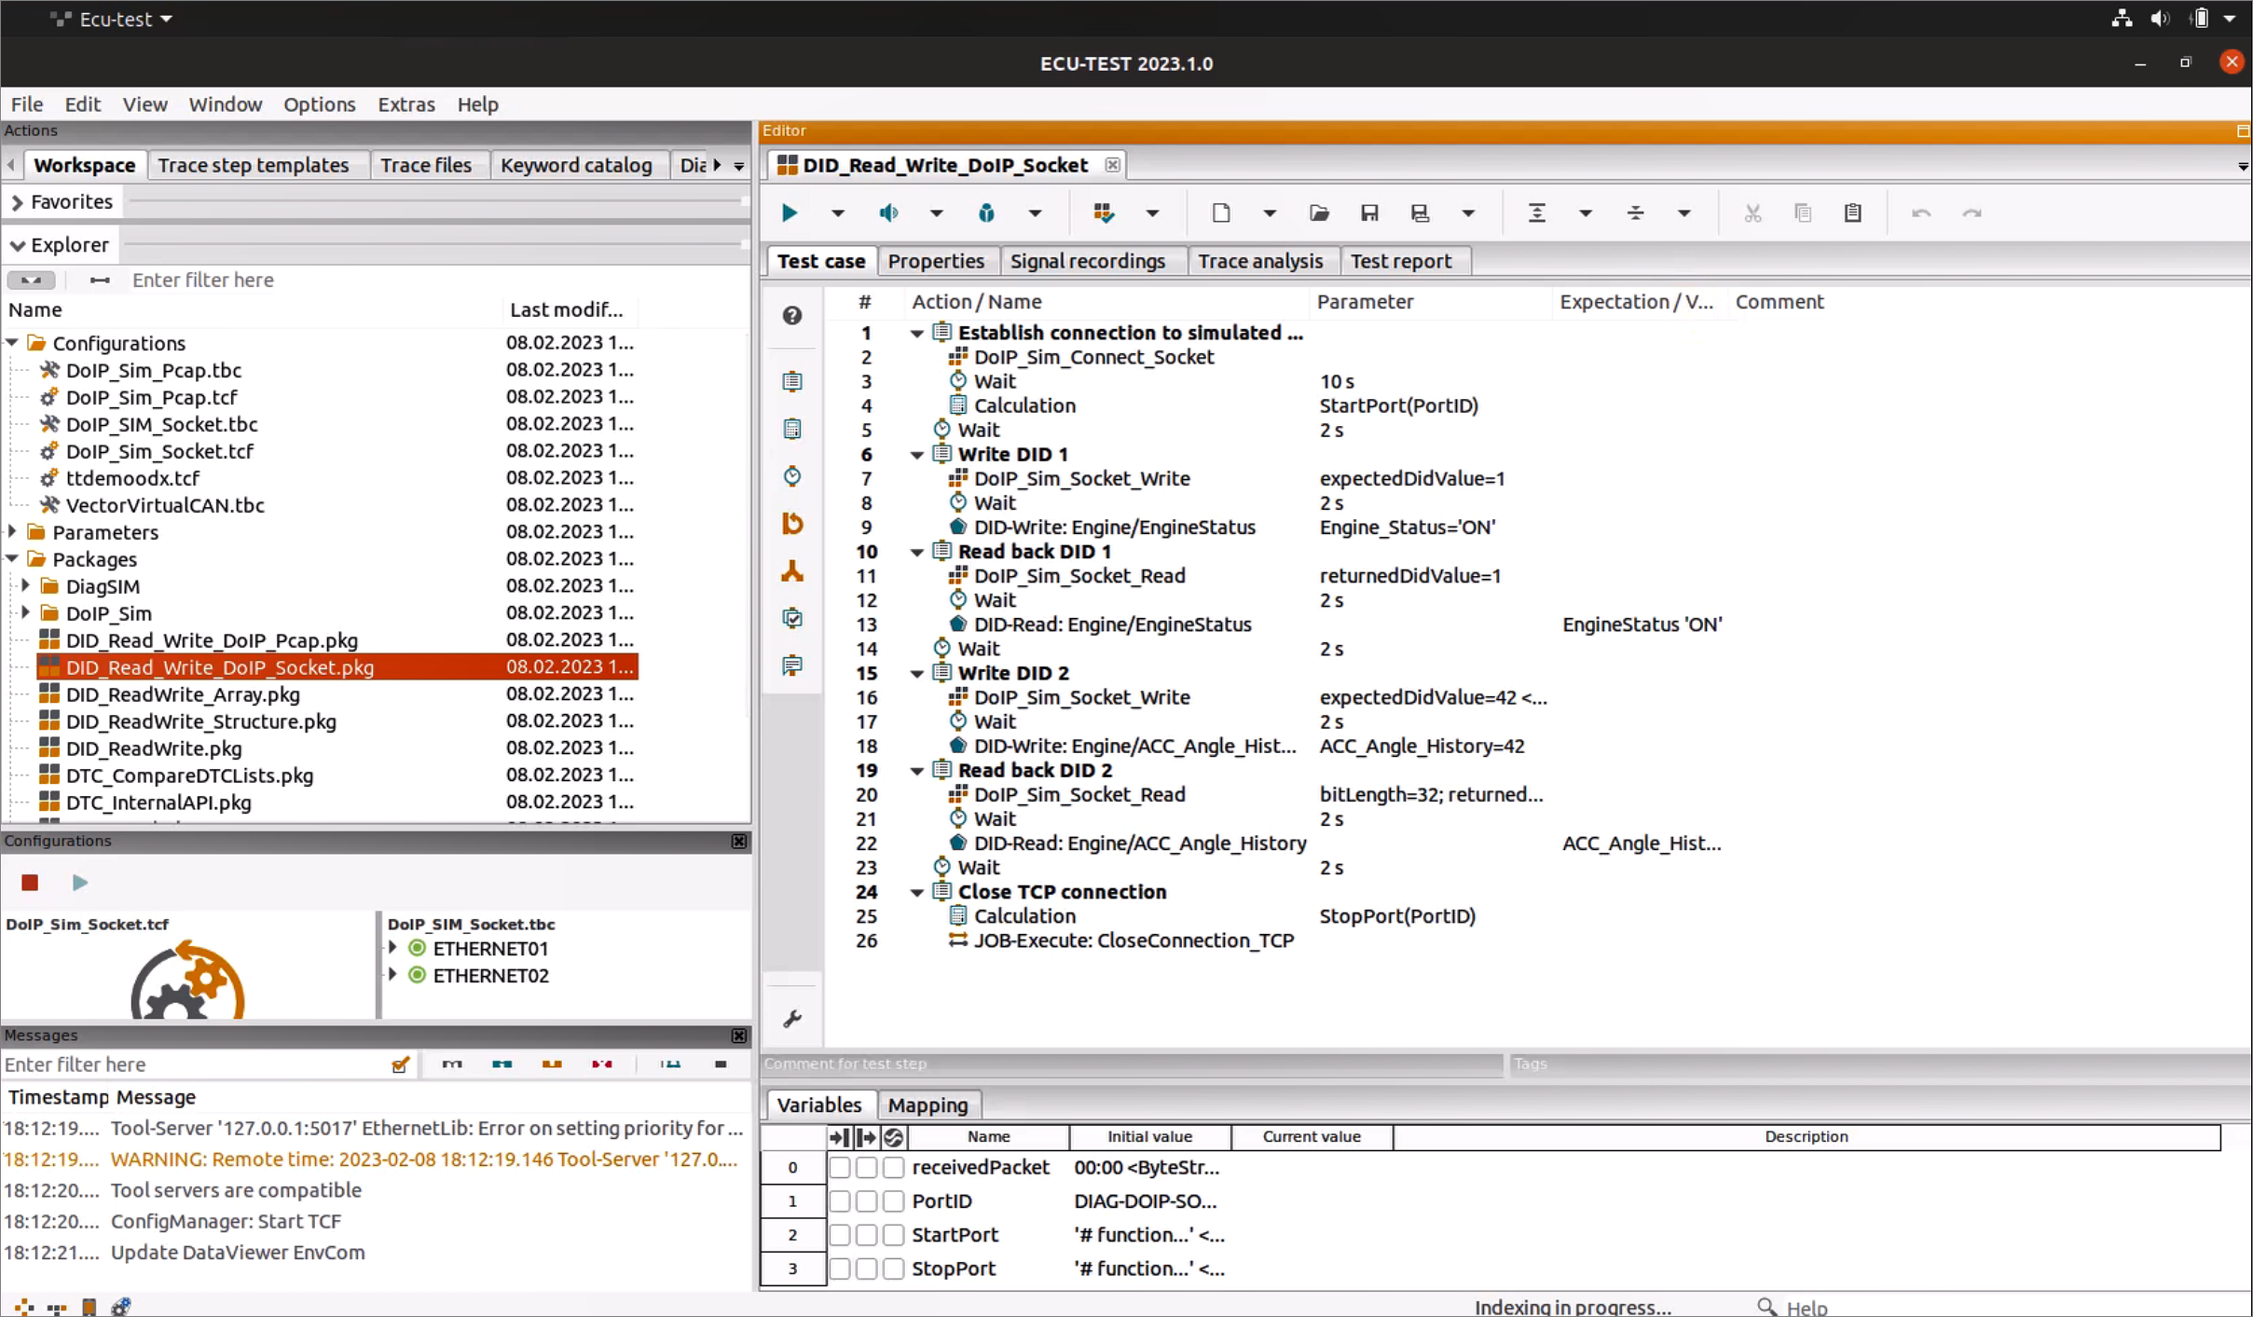
Task: Expand the Parameters folder in the explorer
Action: 12,532
